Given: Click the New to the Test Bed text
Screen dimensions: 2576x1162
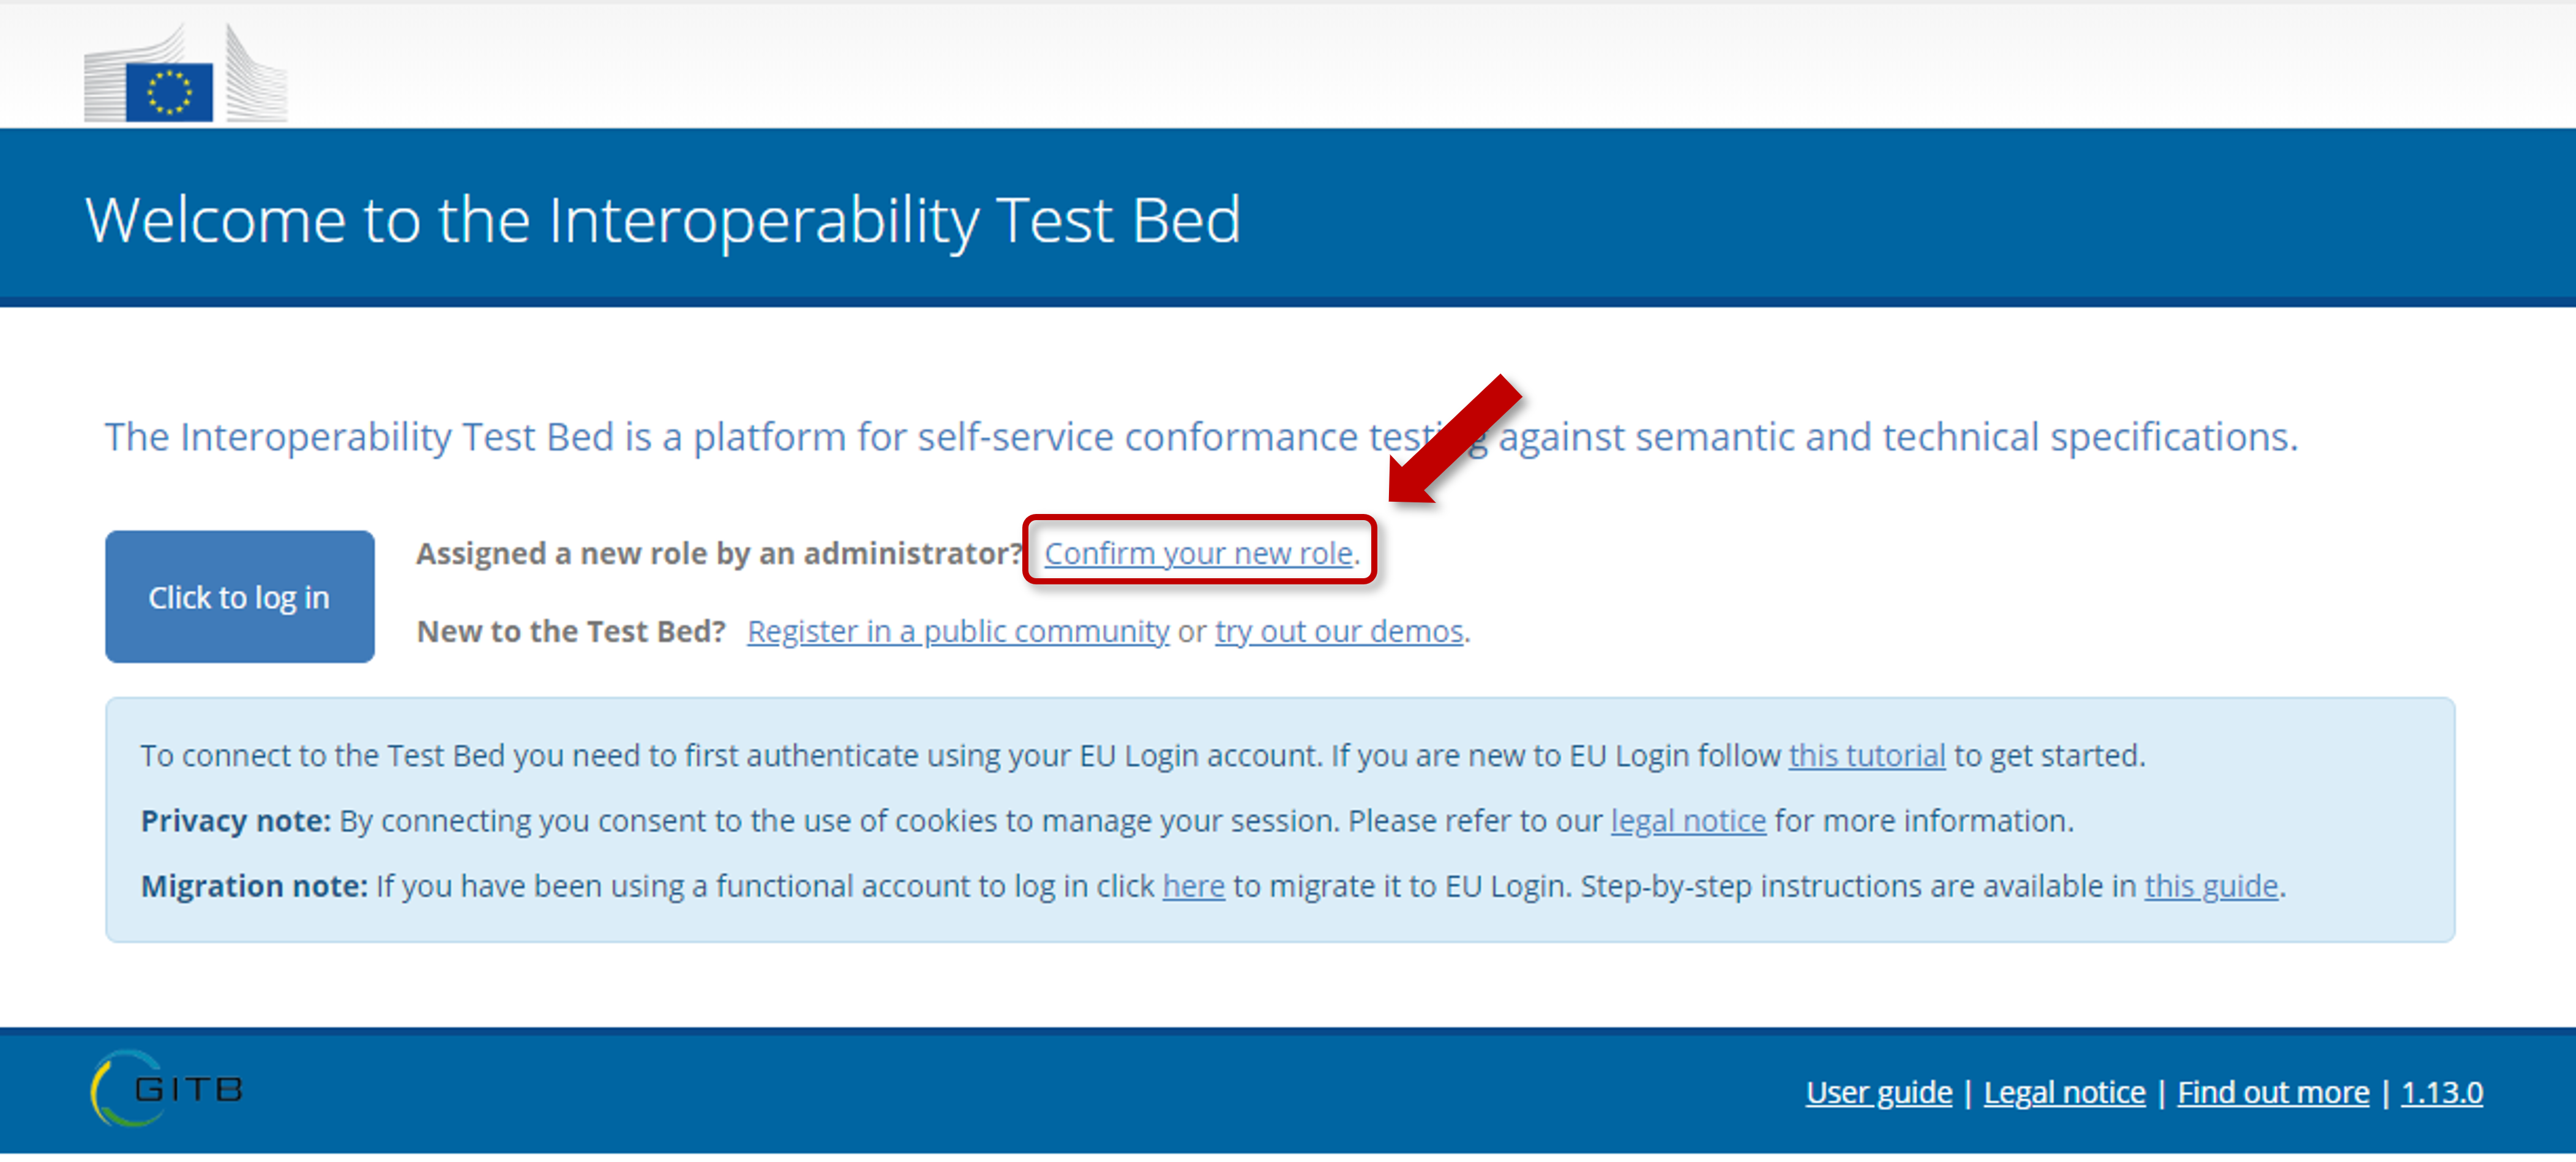Looking at the screenshot, I should pyautogui.click(x=571, y=631).
